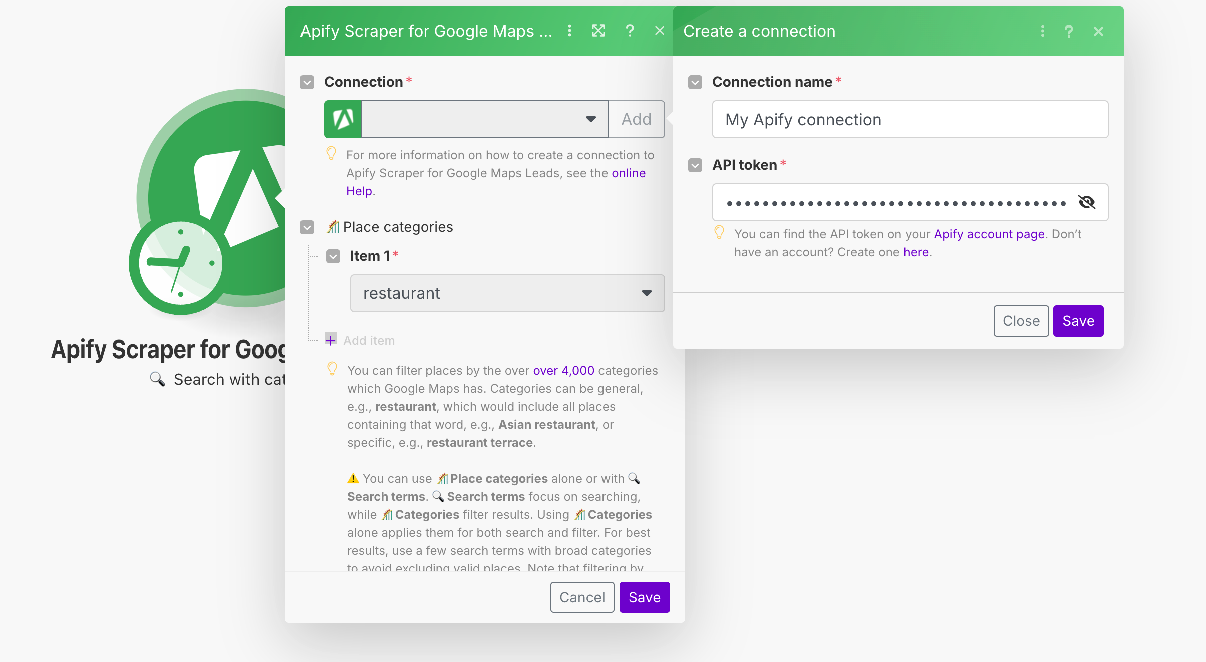1206x662 pixels.
Task: Click the plus icon to add item
Action: 331,340
